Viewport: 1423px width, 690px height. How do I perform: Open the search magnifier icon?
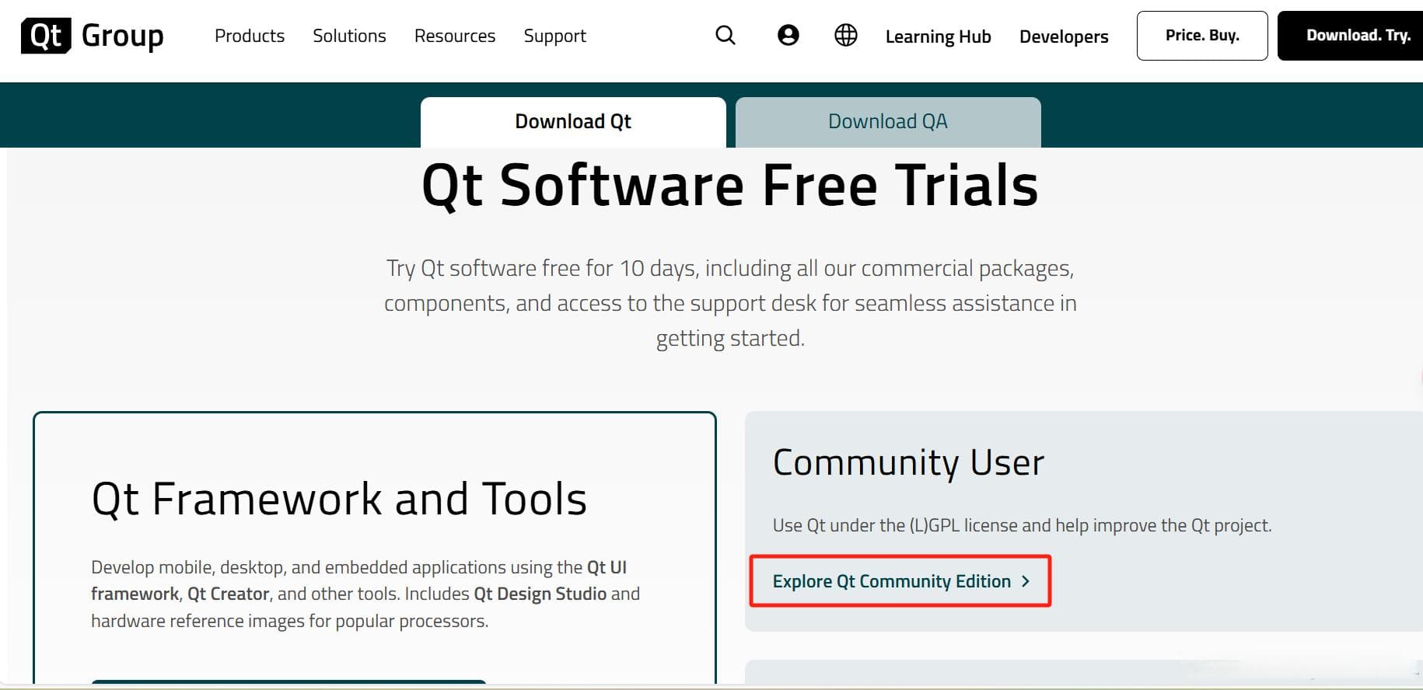click(x=725, y=36)
